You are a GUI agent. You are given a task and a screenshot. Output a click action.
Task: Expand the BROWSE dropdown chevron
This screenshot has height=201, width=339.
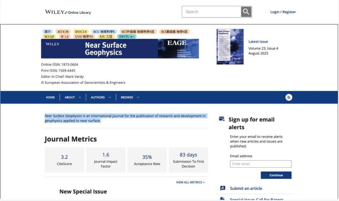[x=138, y=97]
